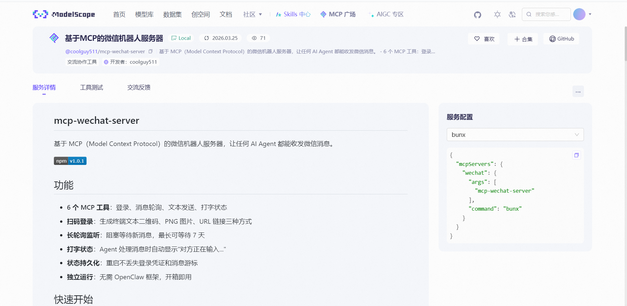Open the three-dots more options button

pos(578,91)
